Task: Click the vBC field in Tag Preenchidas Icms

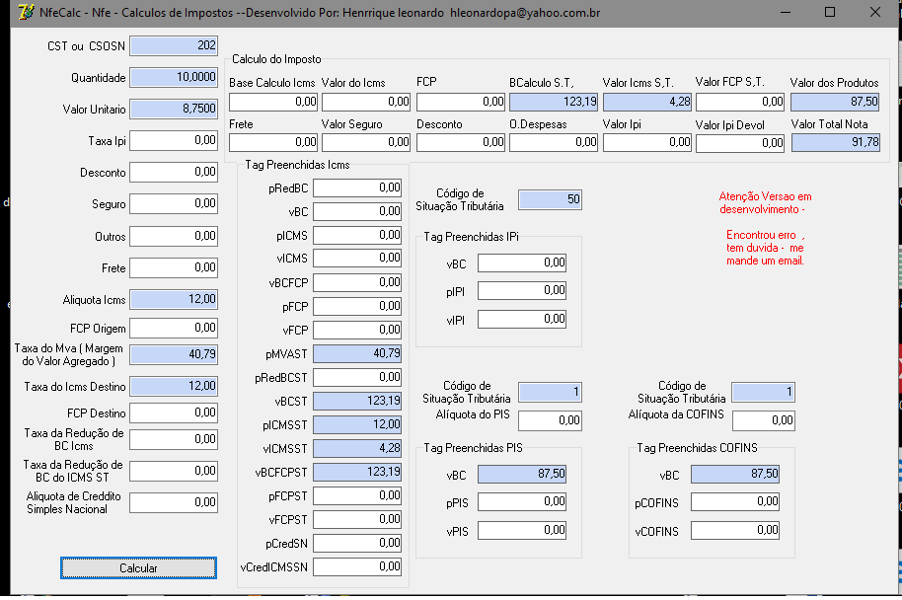Action: [357, 212]
